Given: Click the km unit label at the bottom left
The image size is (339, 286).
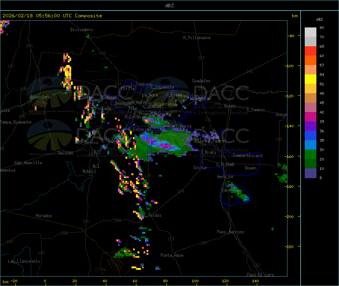Looking at the screenshot, I should coord(5,282).
